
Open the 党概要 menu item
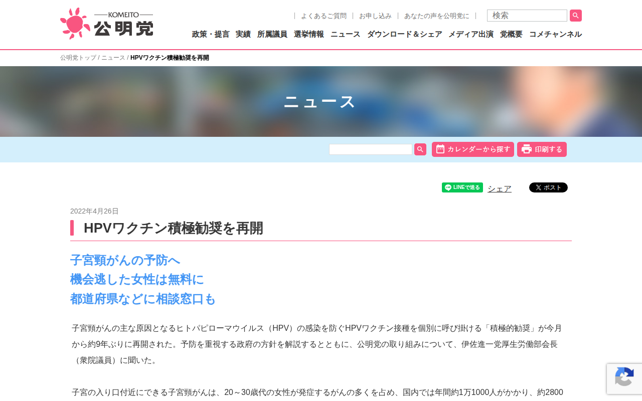[x=511, y=34]
